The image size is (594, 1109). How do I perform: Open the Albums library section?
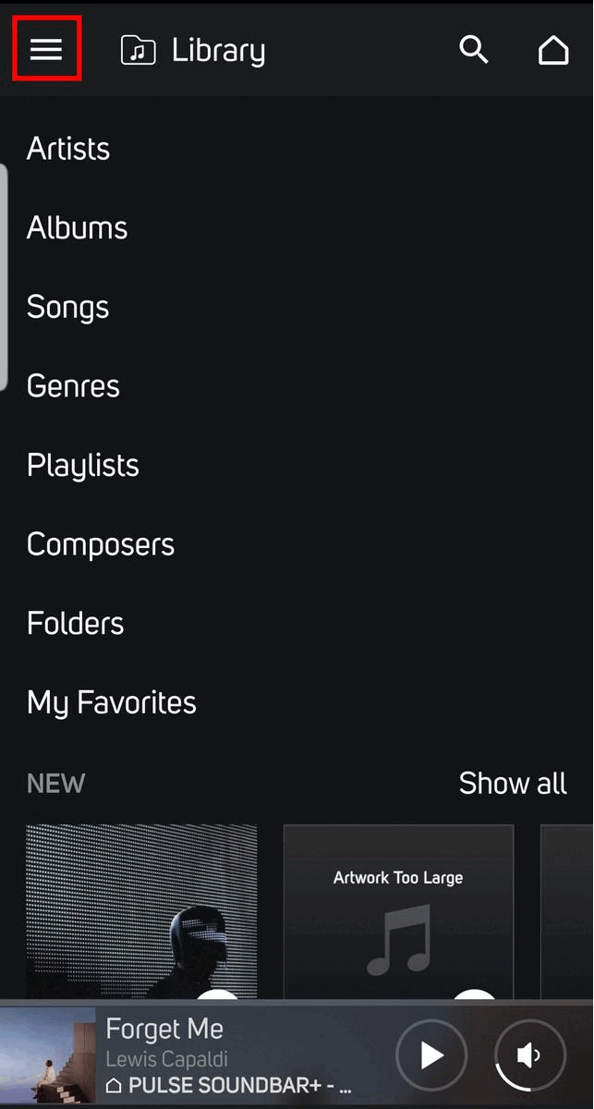tap(77, 227)
